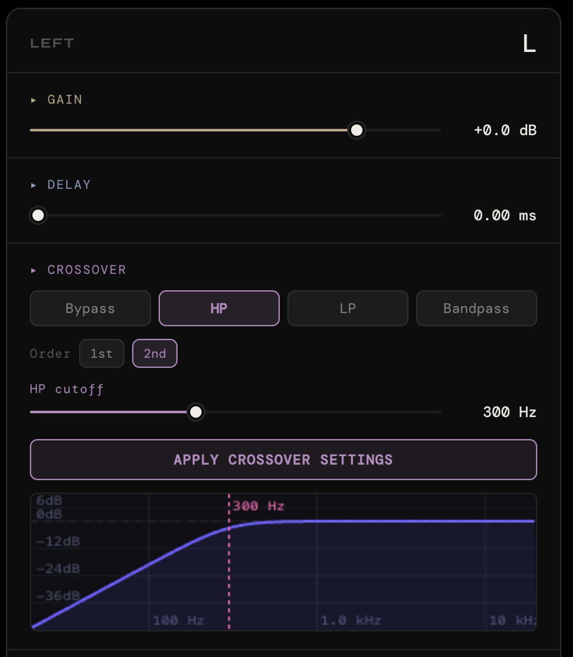
Task: Click the HP cutoff slider handle
Action: [196, 412]
